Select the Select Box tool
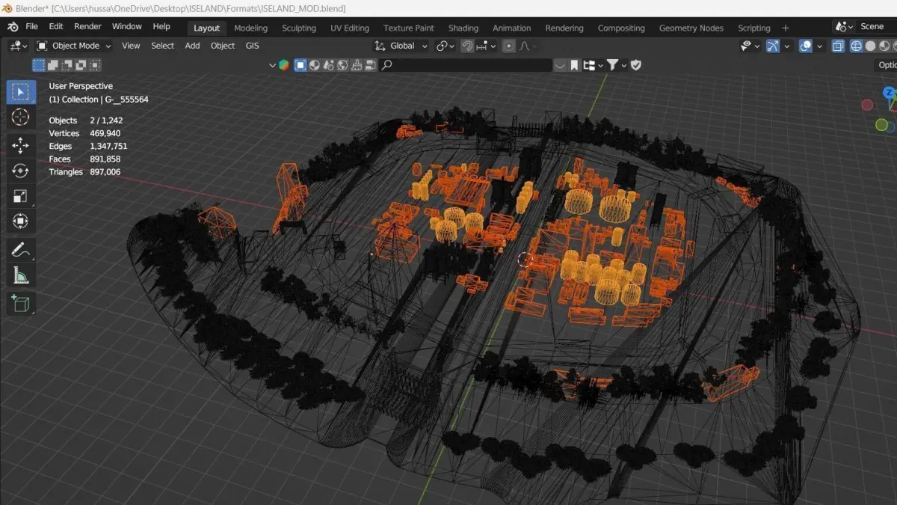897x505 pixels. tap(20, 93)
